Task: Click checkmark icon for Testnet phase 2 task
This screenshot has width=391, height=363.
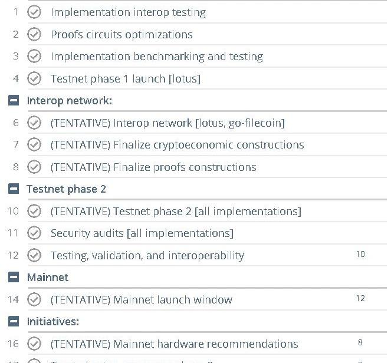Action: point(34,211)
